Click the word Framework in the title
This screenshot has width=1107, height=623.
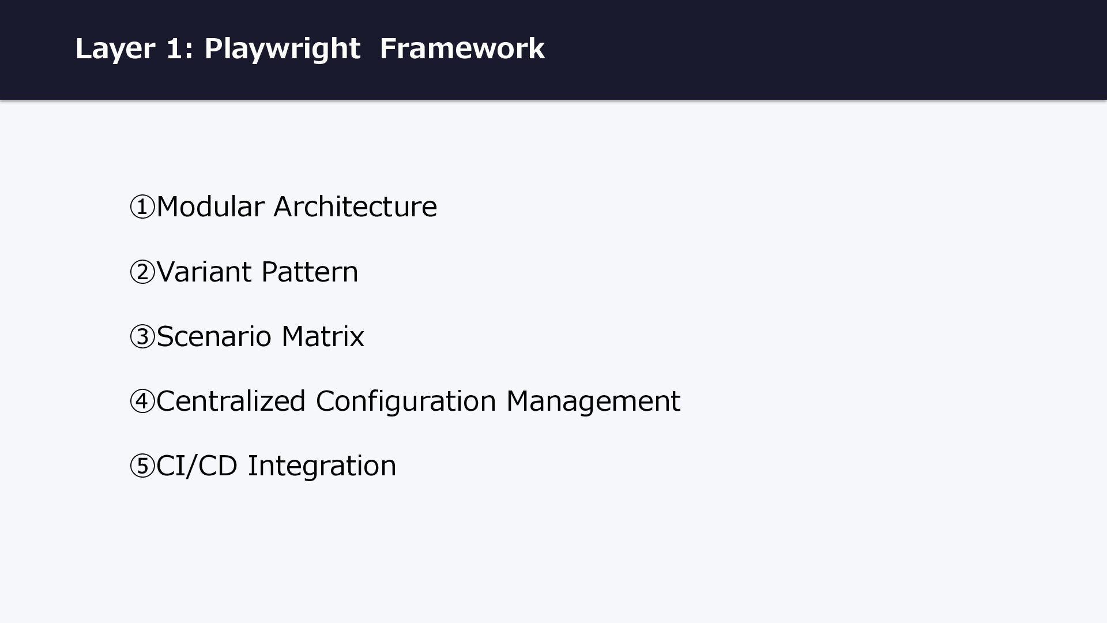click(462, 48)
